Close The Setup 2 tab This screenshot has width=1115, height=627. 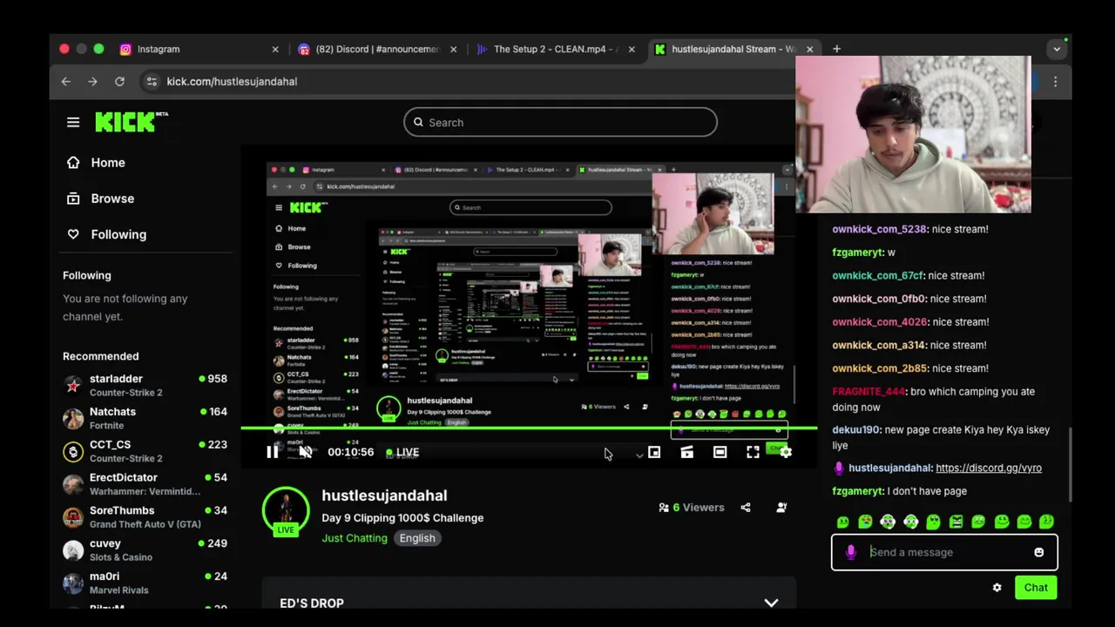(x=632, y=50)
